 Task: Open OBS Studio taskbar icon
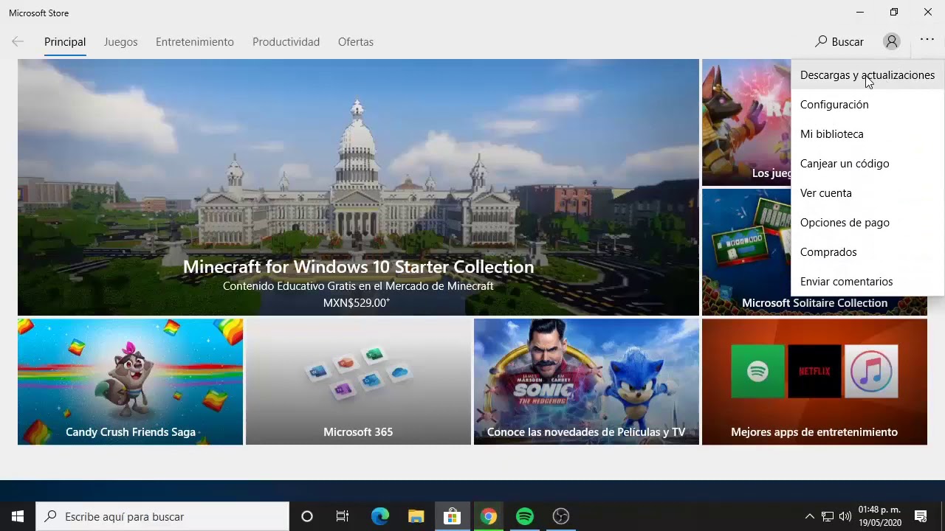coord(561,516)
